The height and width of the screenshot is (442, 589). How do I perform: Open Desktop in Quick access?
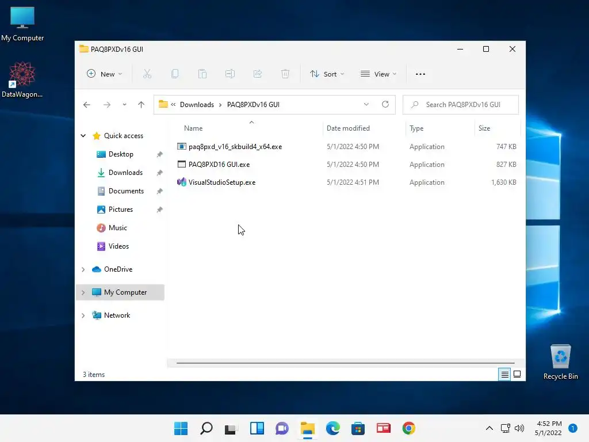coord(121,154)
